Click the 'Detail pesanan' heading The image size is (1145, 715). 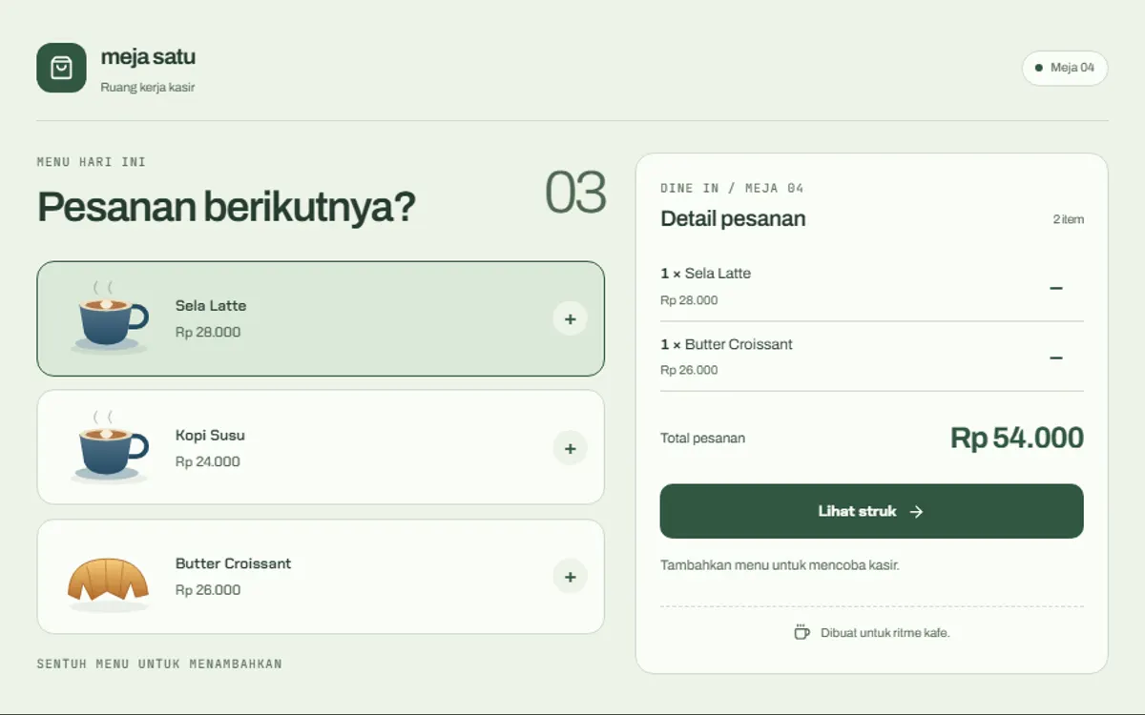pos(733,219)
